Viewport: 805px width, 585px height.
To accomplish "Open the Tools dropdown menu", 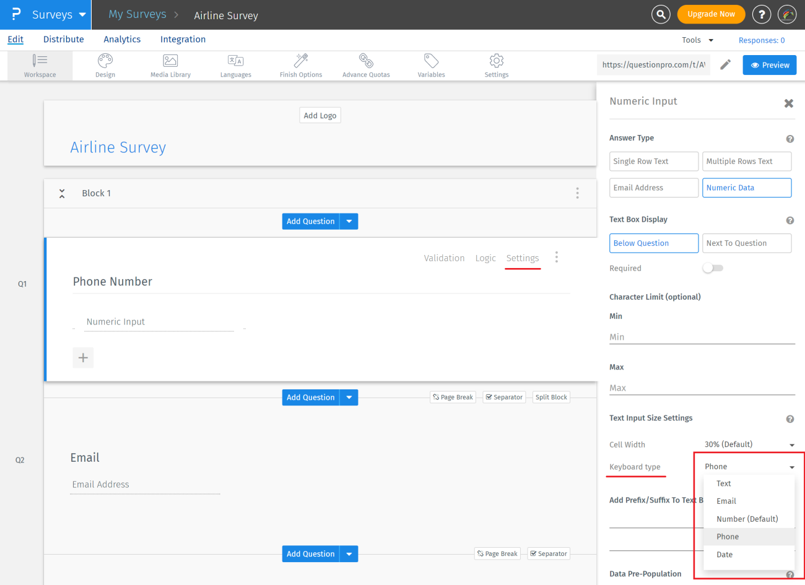I will 697,40.
